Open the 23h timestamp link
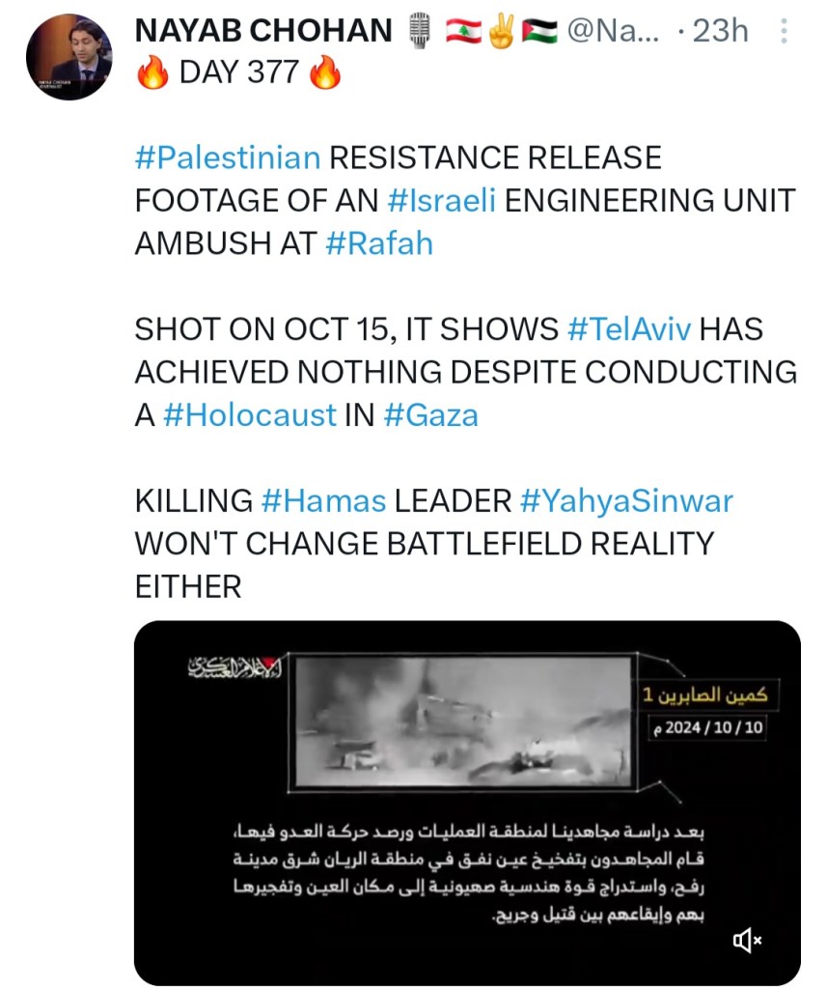The image size is (827, 989). click(x=720, y=32)
